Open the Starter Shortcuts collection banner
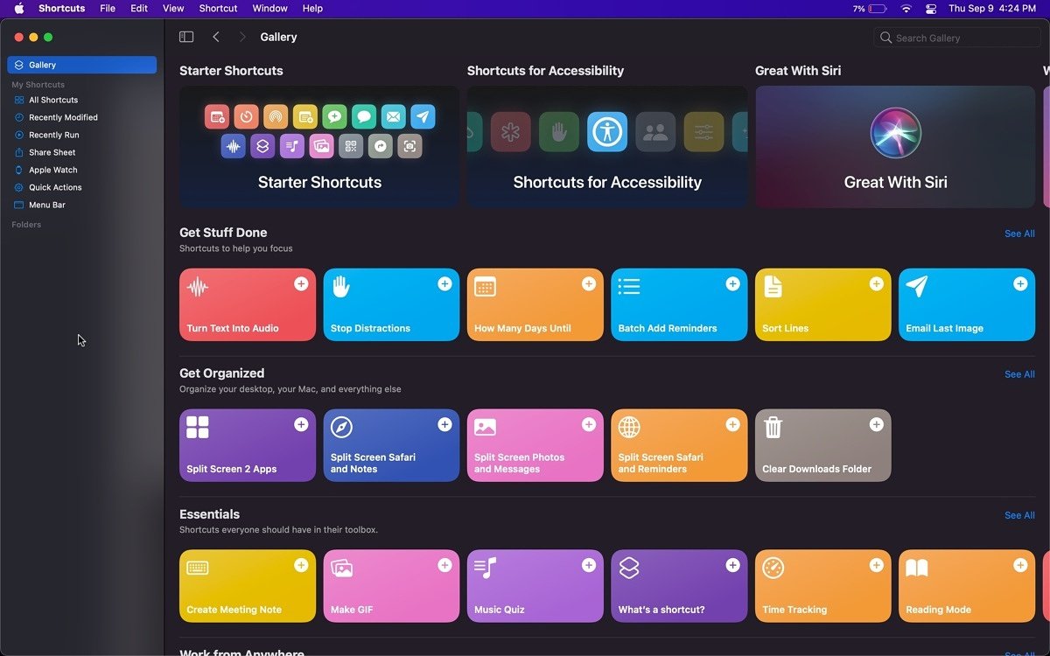Screen dimensions: 1050x656 (x=319, y=147)
